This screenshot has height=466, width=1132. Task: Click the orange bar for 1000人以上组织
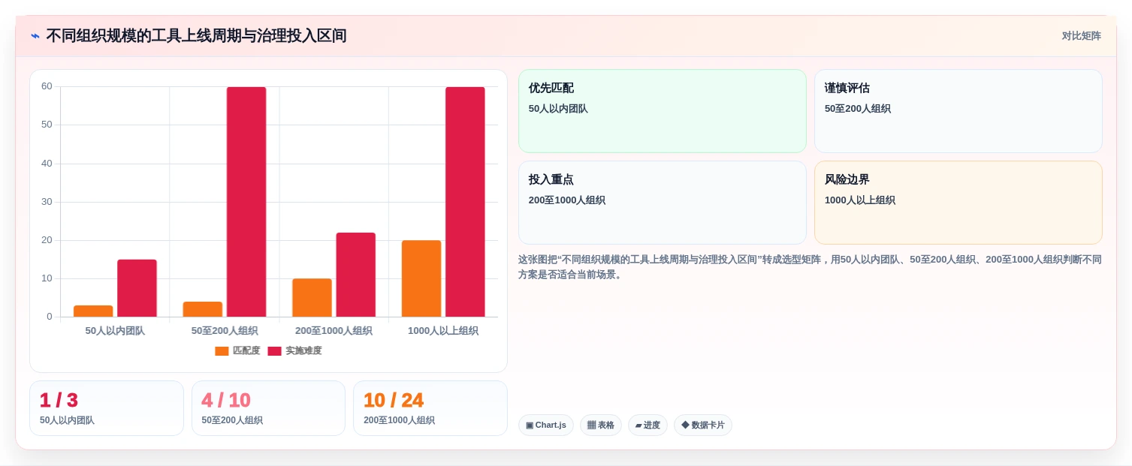421,278
